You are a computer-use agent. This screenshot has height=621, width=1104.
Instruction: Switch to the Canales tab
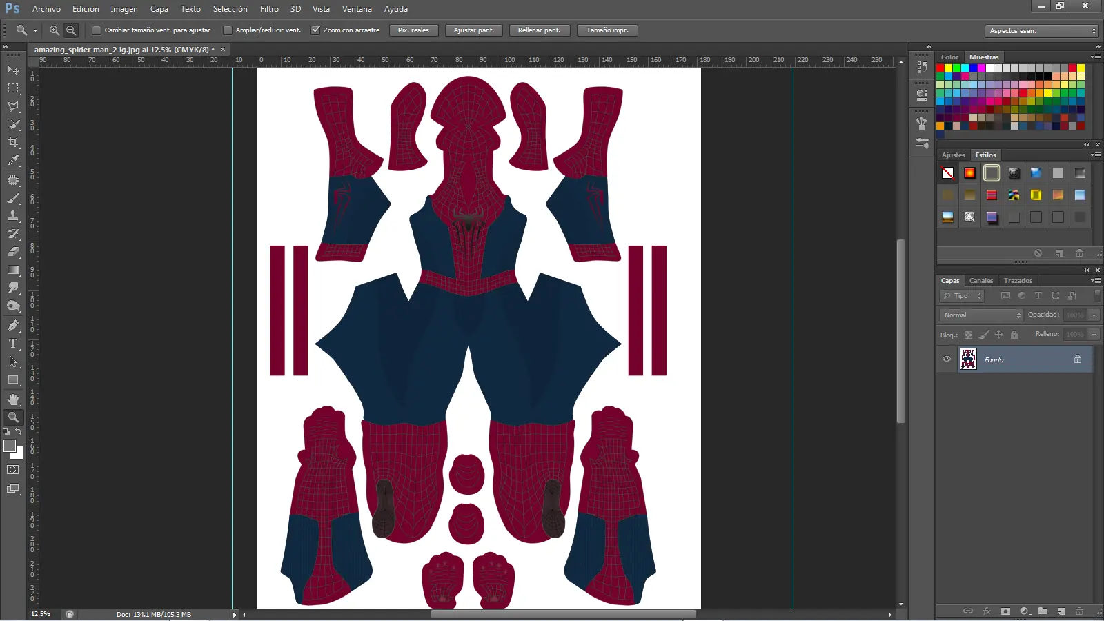(x=981, y=281)
